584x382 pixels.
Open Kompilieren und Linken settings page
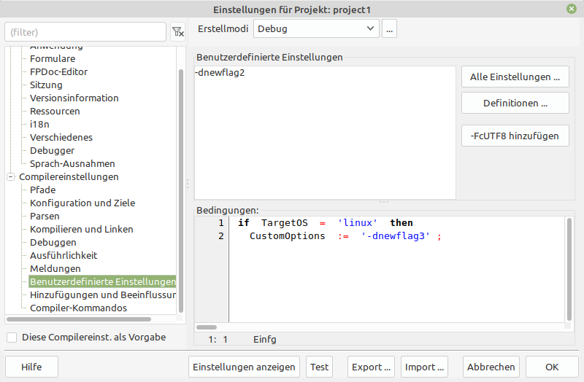(81, 229)
